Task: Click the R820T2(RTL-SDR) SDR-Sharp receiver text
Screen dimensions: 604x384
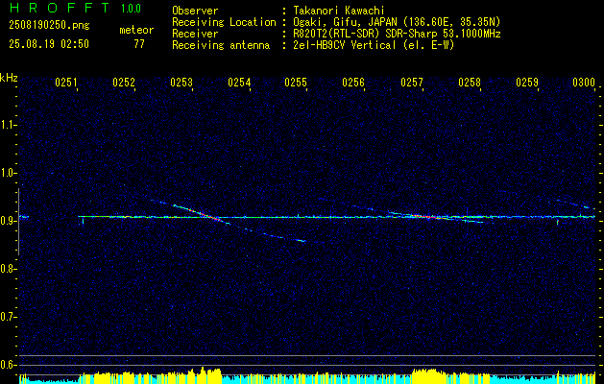Action: [x=397, y=34]
